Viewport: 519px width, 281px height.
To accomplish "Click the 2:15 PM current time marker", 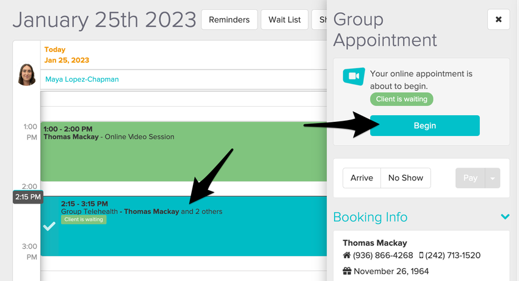I will (x=27, y=197).
